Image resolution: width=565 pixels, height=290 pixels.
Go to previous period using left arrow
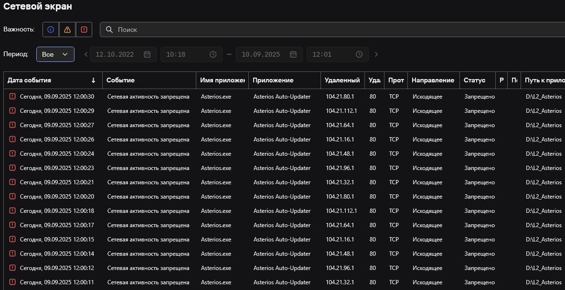coord(86,54)
